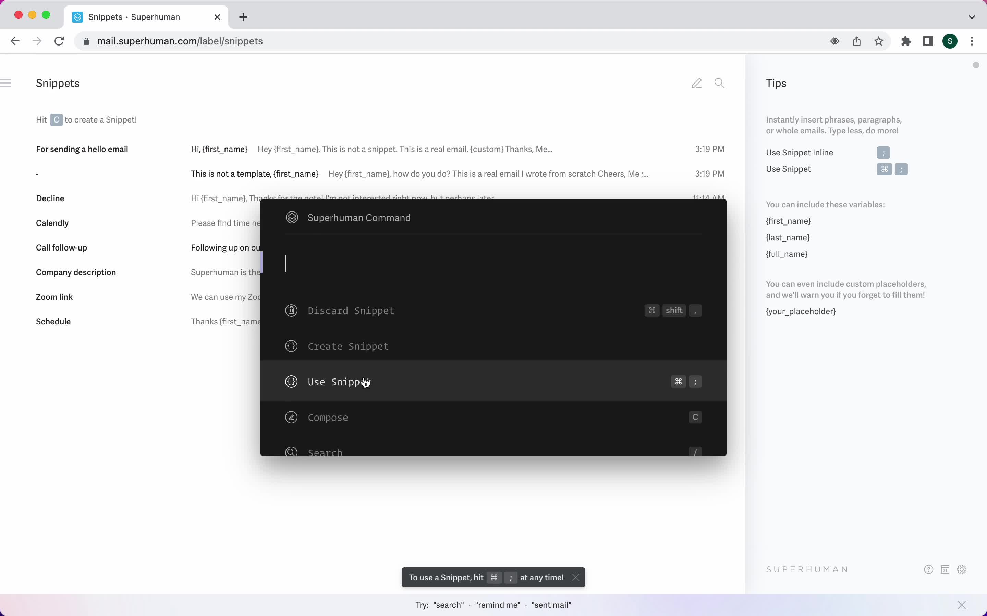Open a new browser tab
The image size is (987, 616).
click(243, 17)
